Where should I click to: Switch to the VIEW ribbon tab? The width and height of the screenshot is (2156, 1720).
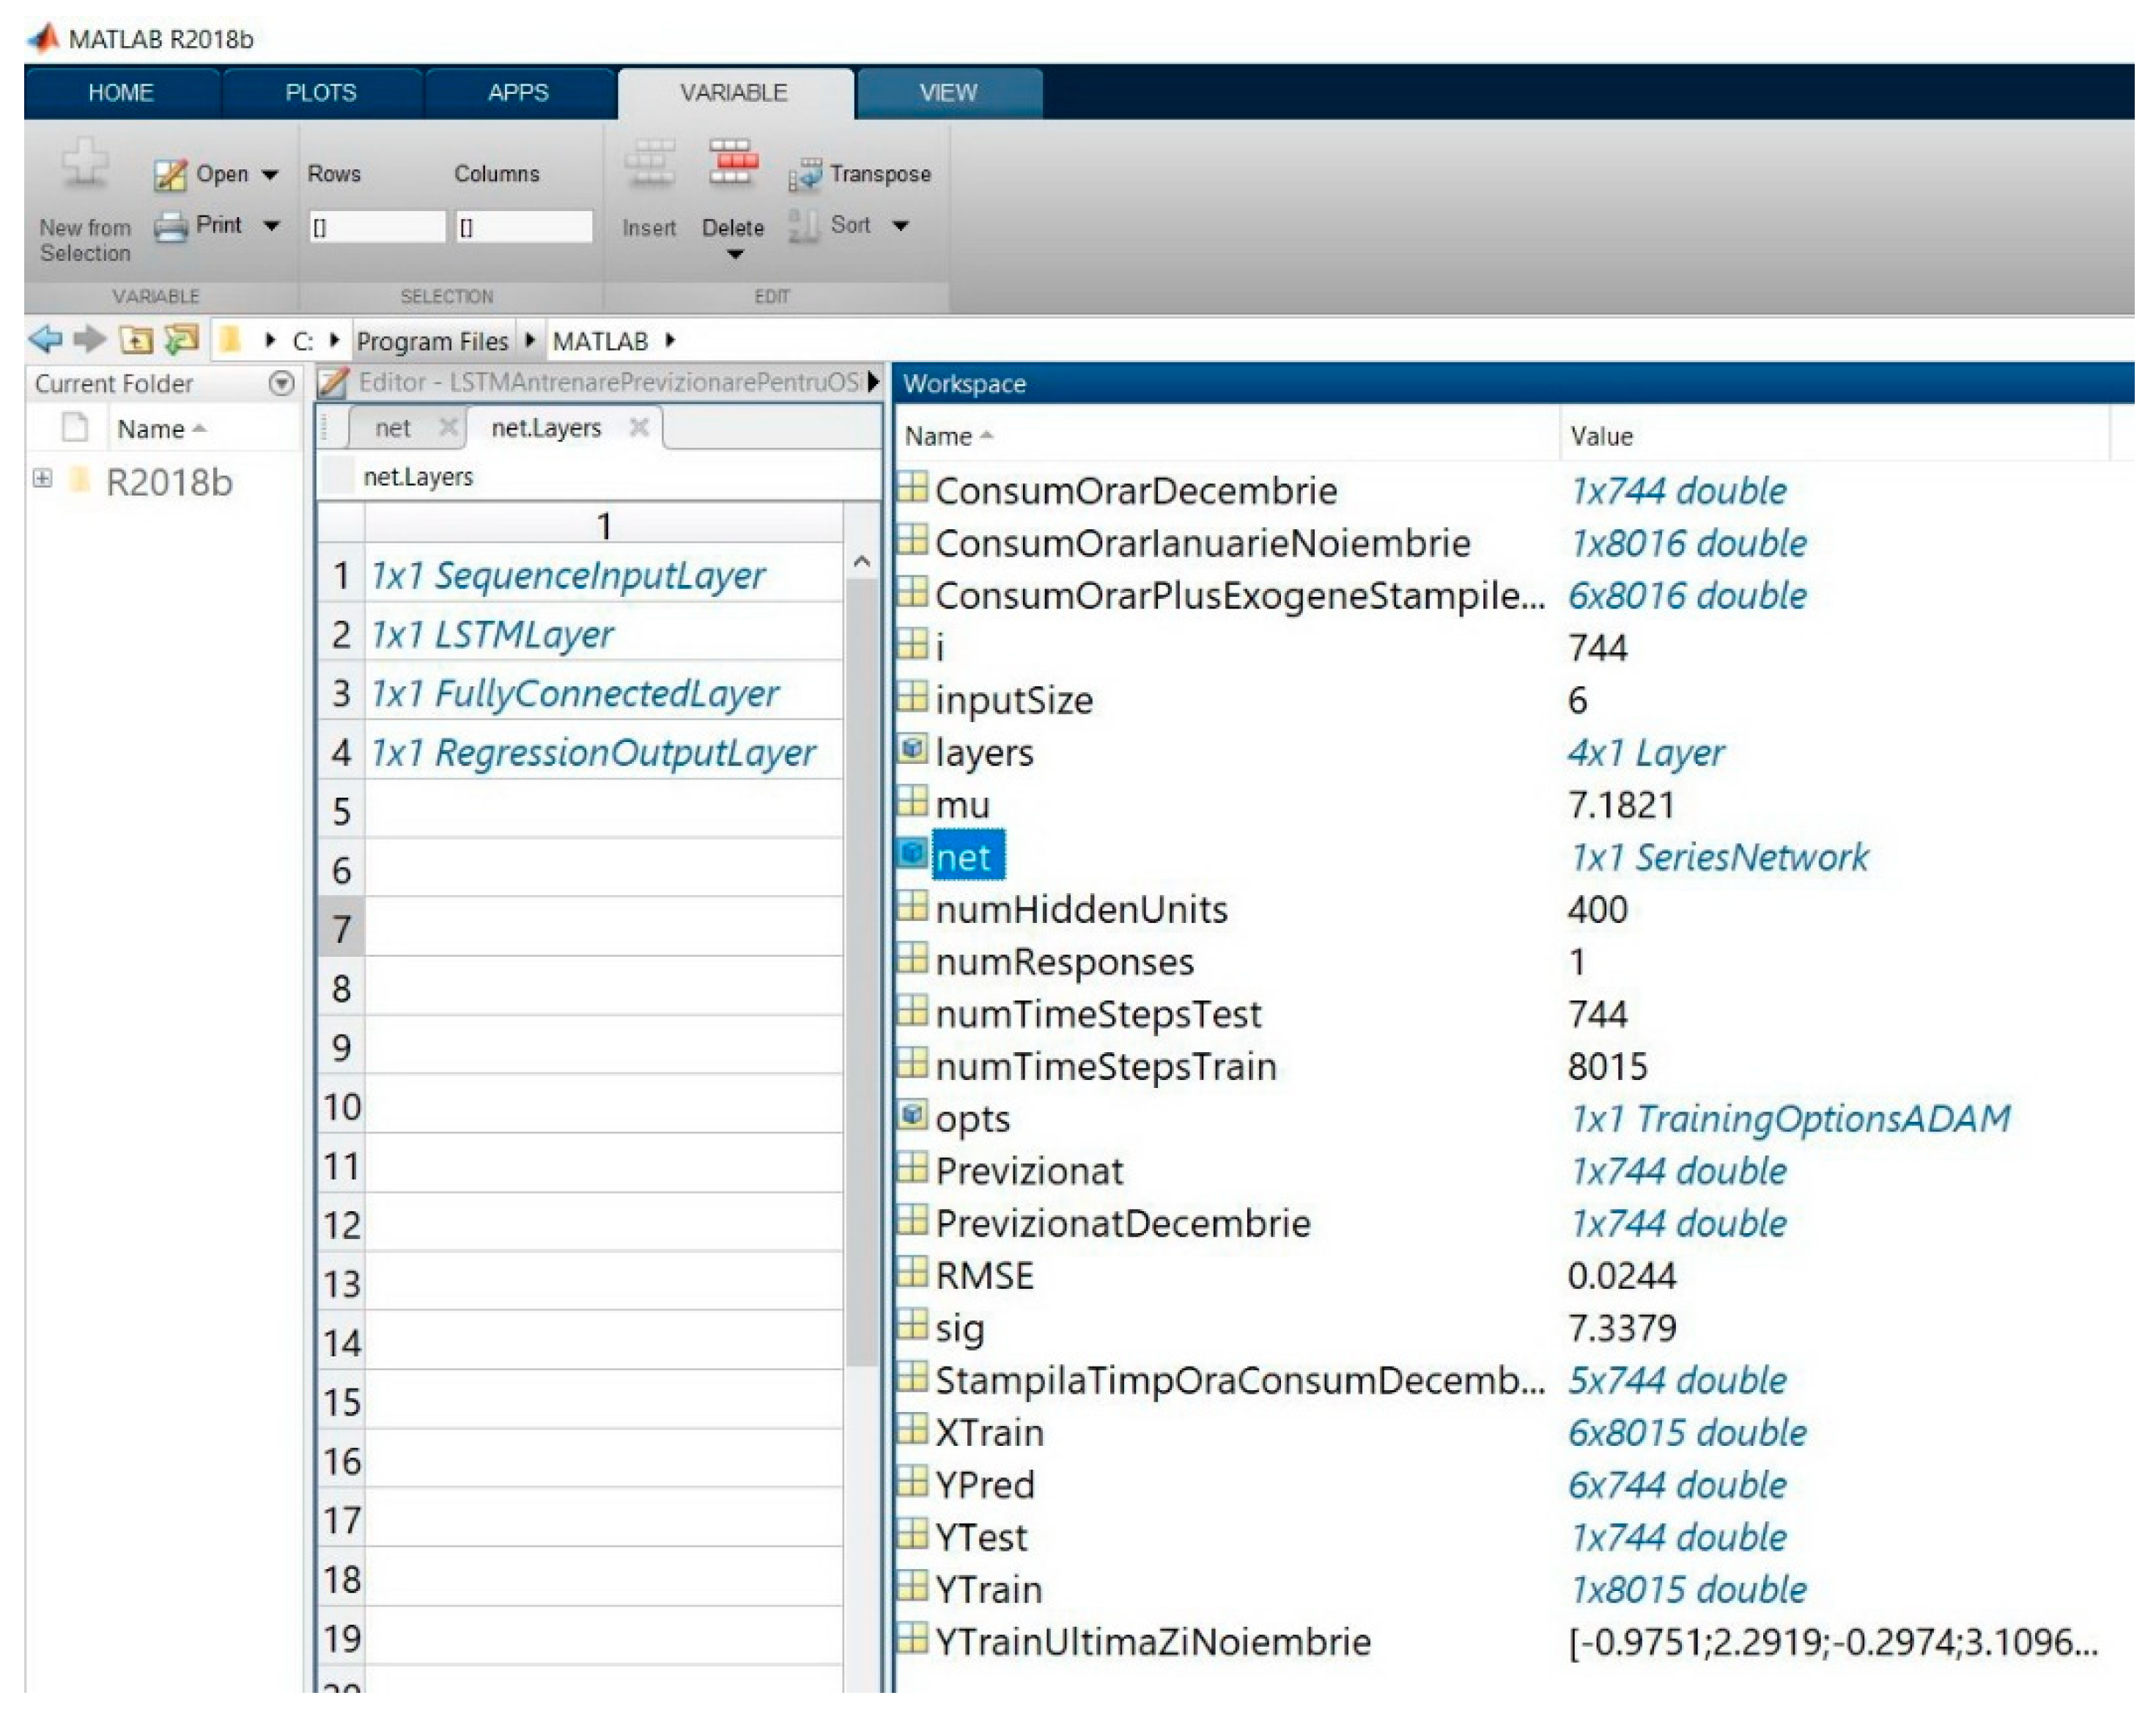point(948,93)
